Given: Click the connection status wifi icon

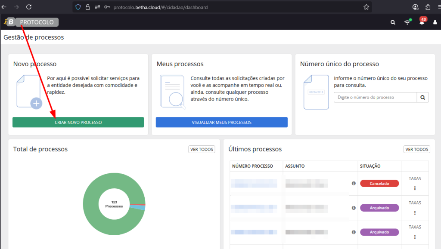Looking at the screenshot, I should (407, 22).
